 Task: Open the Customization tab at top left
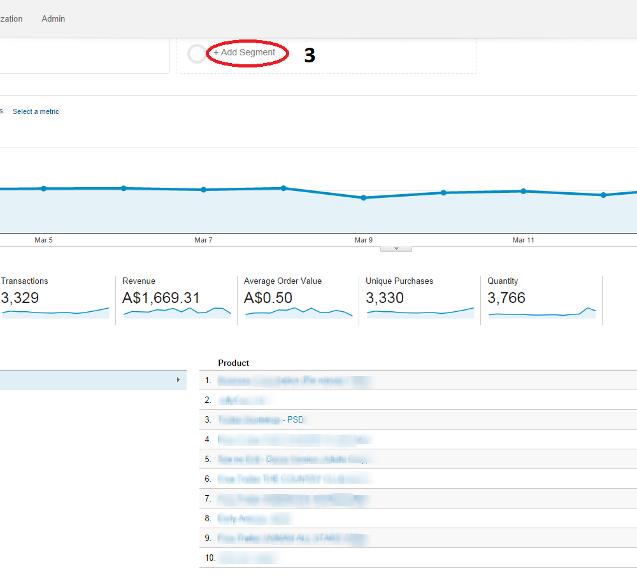(x=11, y=18)
